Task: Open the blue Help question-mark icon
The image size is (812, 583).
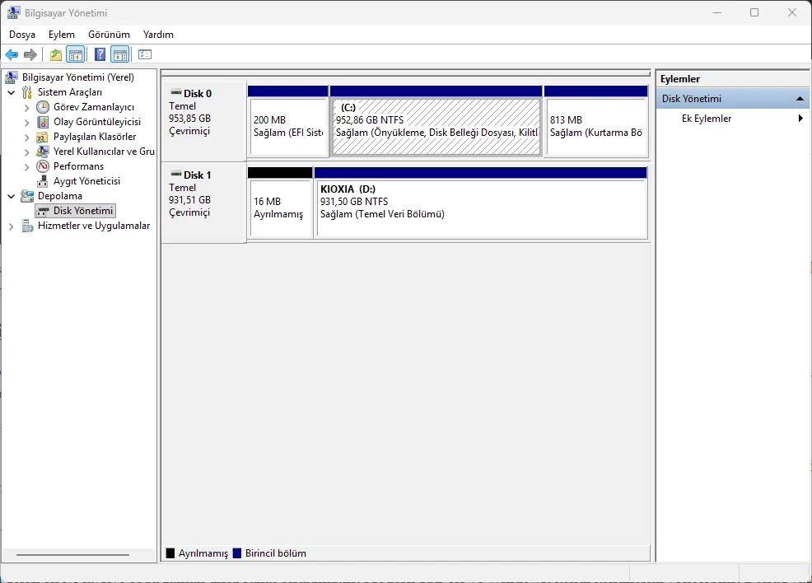Action: tap(100, 54)
